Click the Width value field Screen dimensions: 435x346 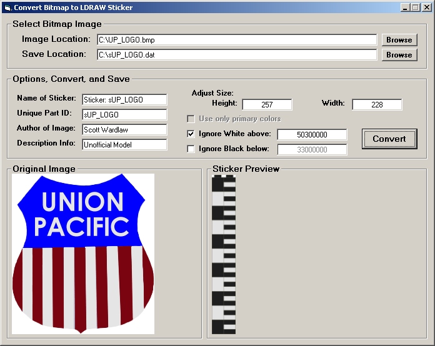377,104
